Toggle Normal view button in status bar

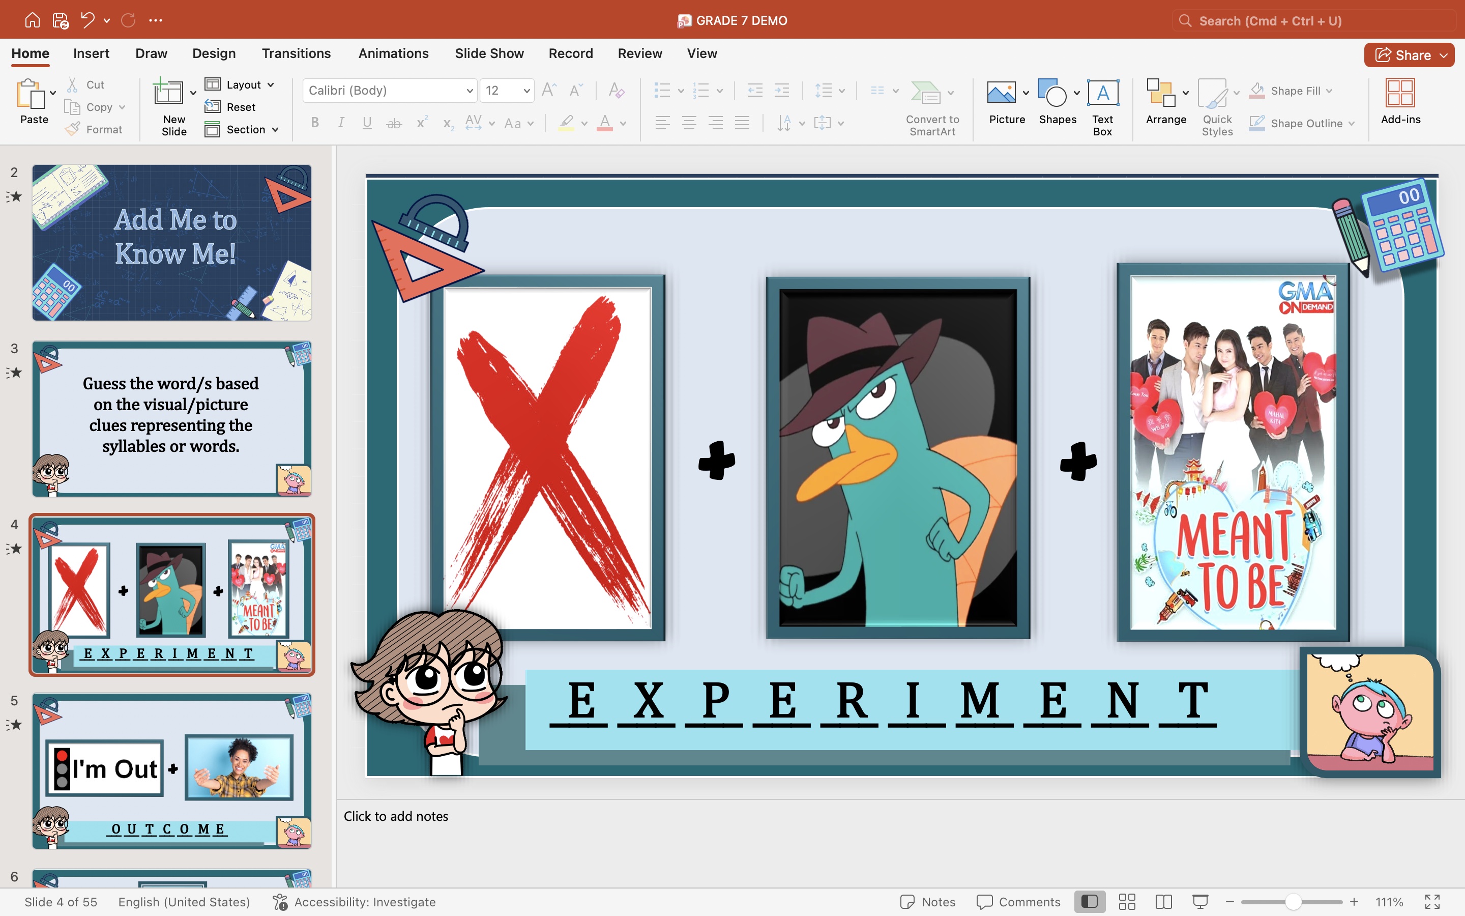1090,901
